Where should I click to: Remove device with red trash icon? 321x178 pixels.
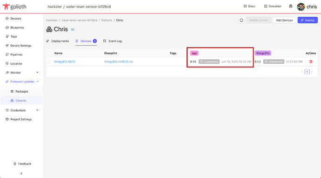[311, 62]
